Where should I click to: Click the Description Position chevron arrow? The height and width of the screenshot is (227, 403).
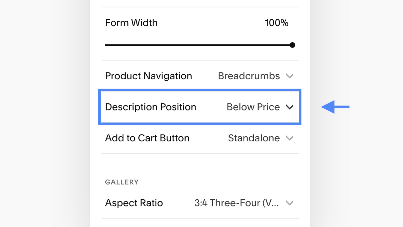290,107
